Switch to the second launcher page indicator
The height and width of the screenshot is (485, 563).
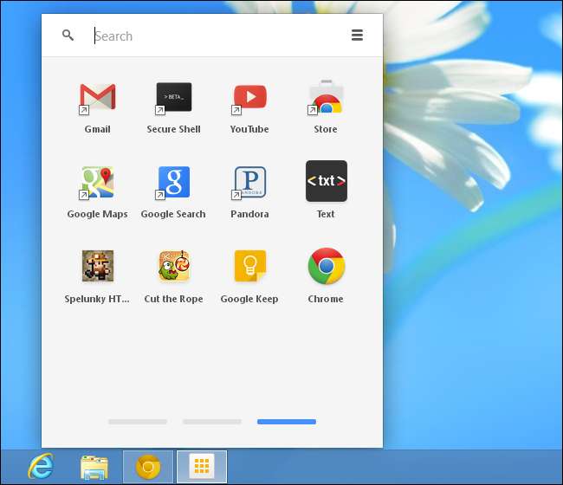pos(212,422)
